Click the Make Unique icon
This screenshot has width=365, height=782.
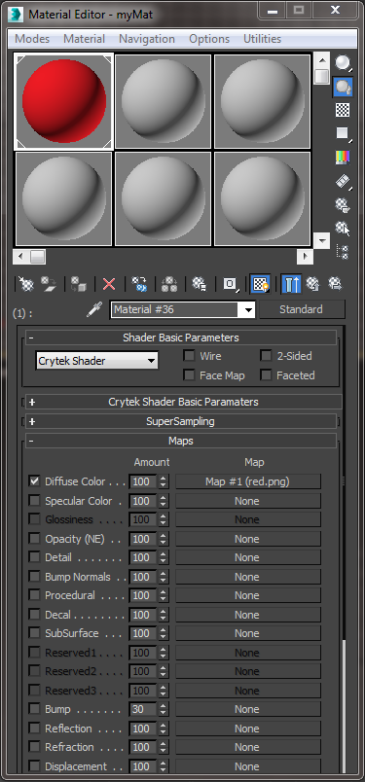(169, 284)
